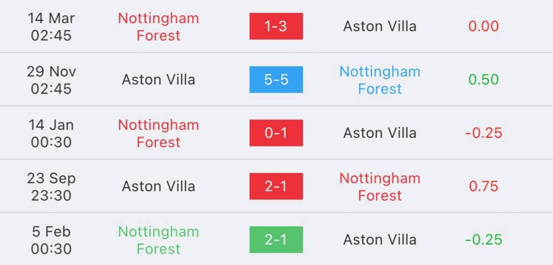Click the 0.00 handicap value
Image resolution: width=553 pixels, height=265 pixels.
pyautogui.click(x=483, y=26)
